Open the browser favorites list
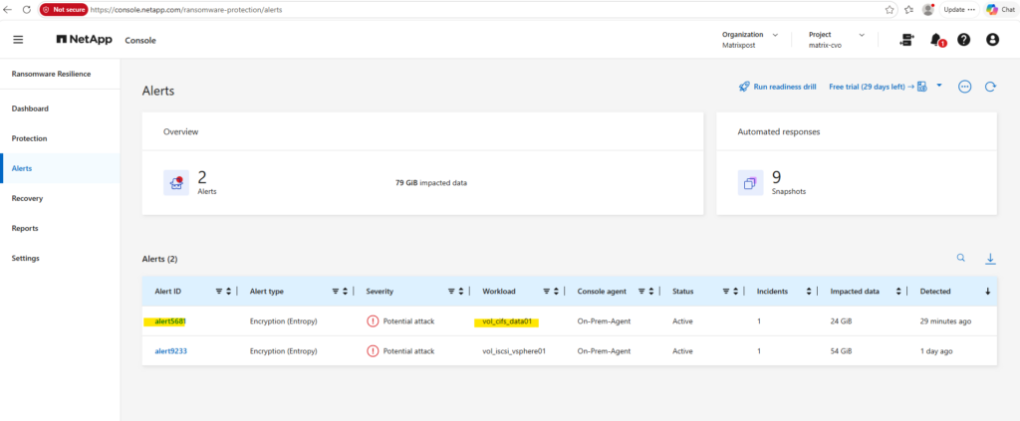Image resolution: width=1020 pixels, height=421 pixels. click(x=908, y=10)
